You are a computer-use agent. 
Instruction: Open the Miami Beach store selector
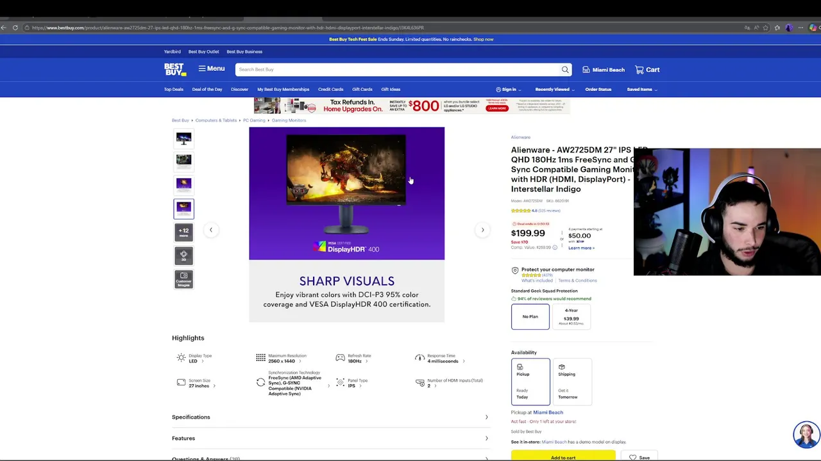point(604,70)
